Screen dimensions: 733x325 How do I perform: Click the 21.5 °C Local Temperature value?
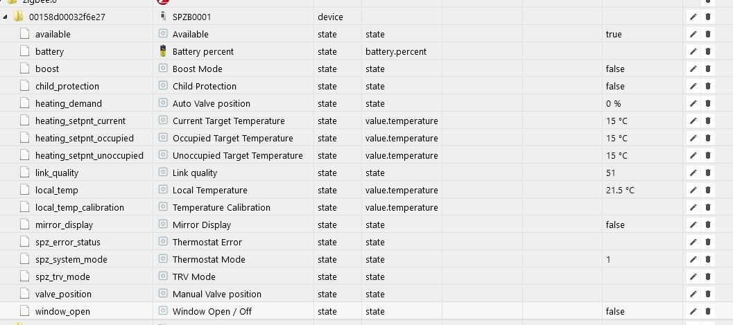pos(620,190)
